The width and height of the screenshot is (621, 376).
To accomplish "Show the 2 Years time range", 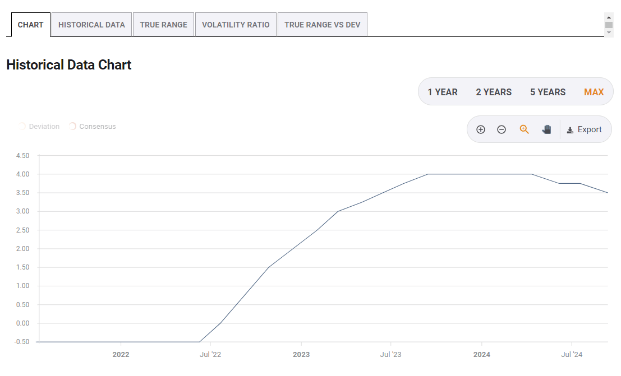I will [494, 92].
